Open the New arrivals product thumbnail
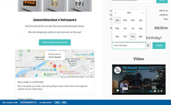Image resolution: width=171 pixels, height=105 pixels. tap(30, 6)
